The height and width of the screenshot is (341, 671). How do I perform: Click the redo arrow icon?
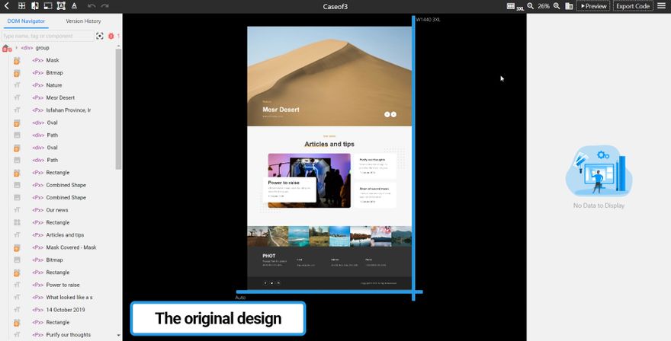[x=104, y=6]
